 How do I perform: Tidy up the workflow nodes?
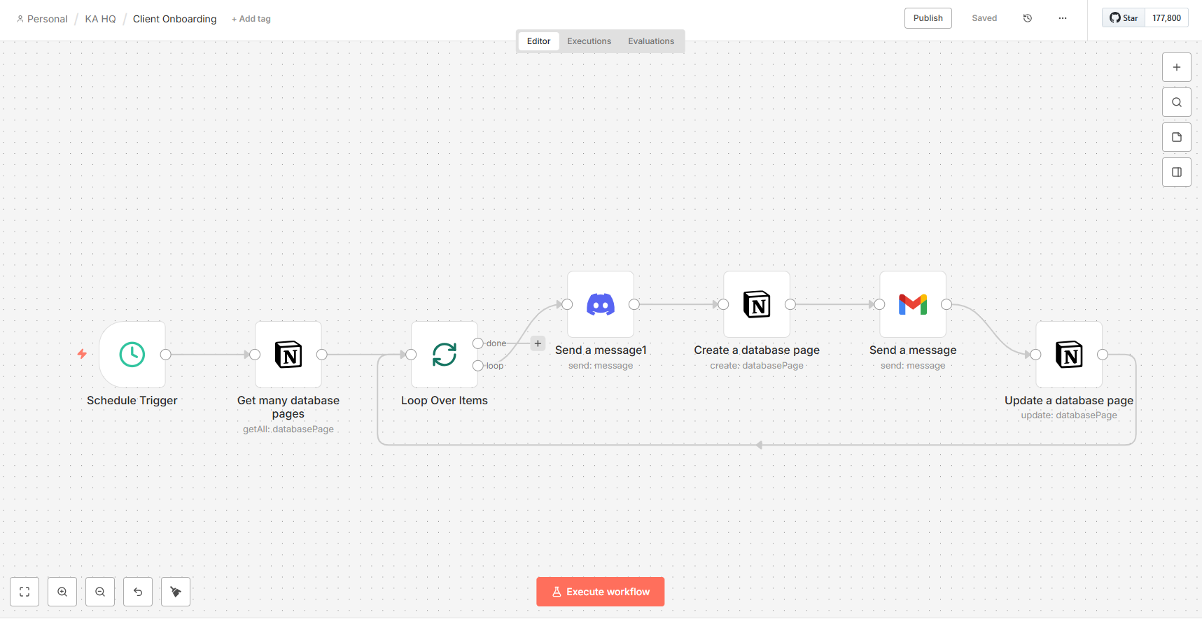176,592
